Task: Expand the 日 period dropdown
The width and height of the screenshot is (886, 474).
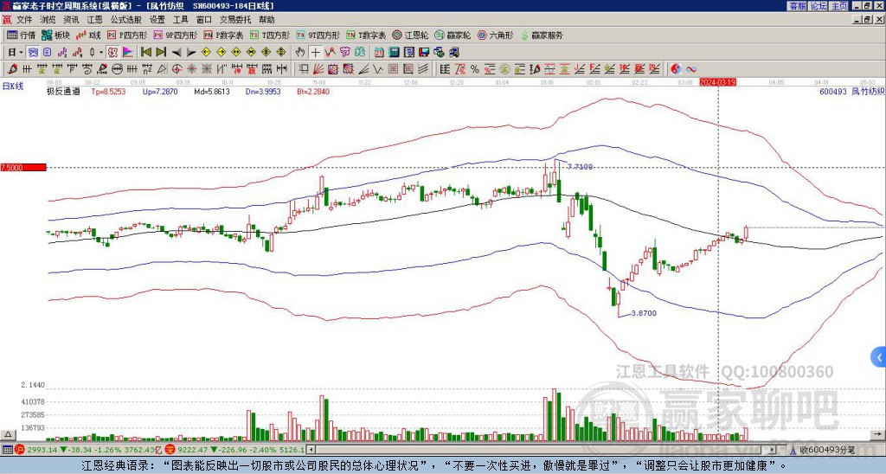Action: click(x=22, y=53)
